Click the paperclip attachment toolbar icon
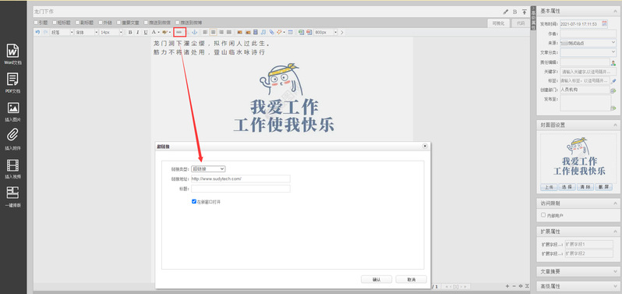This screenshot has width=622, height=294. click(x=272, y=32)
